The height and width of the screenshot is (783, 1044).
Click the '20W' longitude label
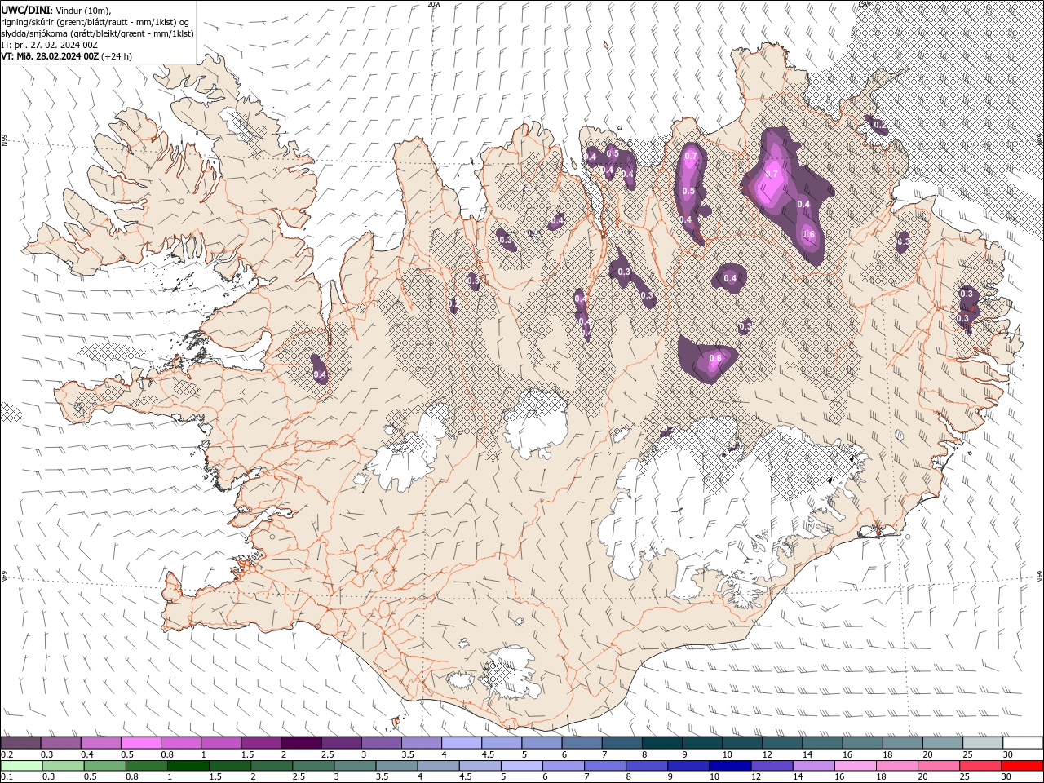[x=434, y=4]
